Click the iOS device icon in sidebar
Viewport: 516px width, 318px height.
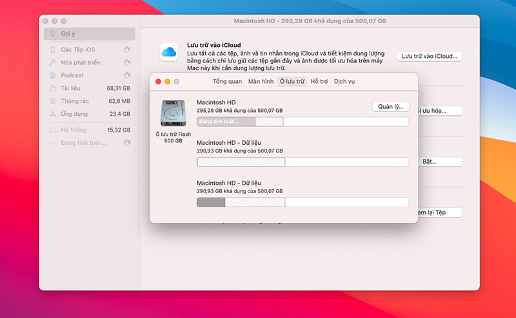tap(53, 50)
